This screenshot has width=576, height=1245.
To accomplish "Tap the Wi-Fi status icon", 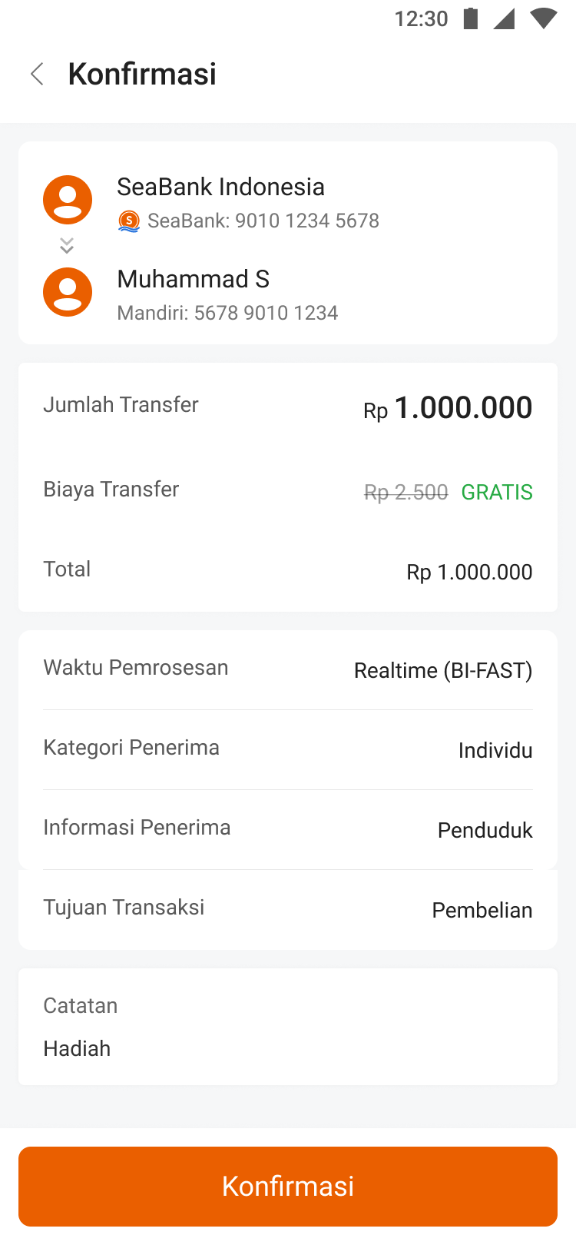I will coord(544,18).
